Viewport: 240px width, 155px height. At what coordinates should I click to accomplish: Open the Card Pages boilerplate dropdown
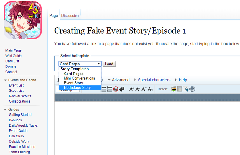[80, 64]
